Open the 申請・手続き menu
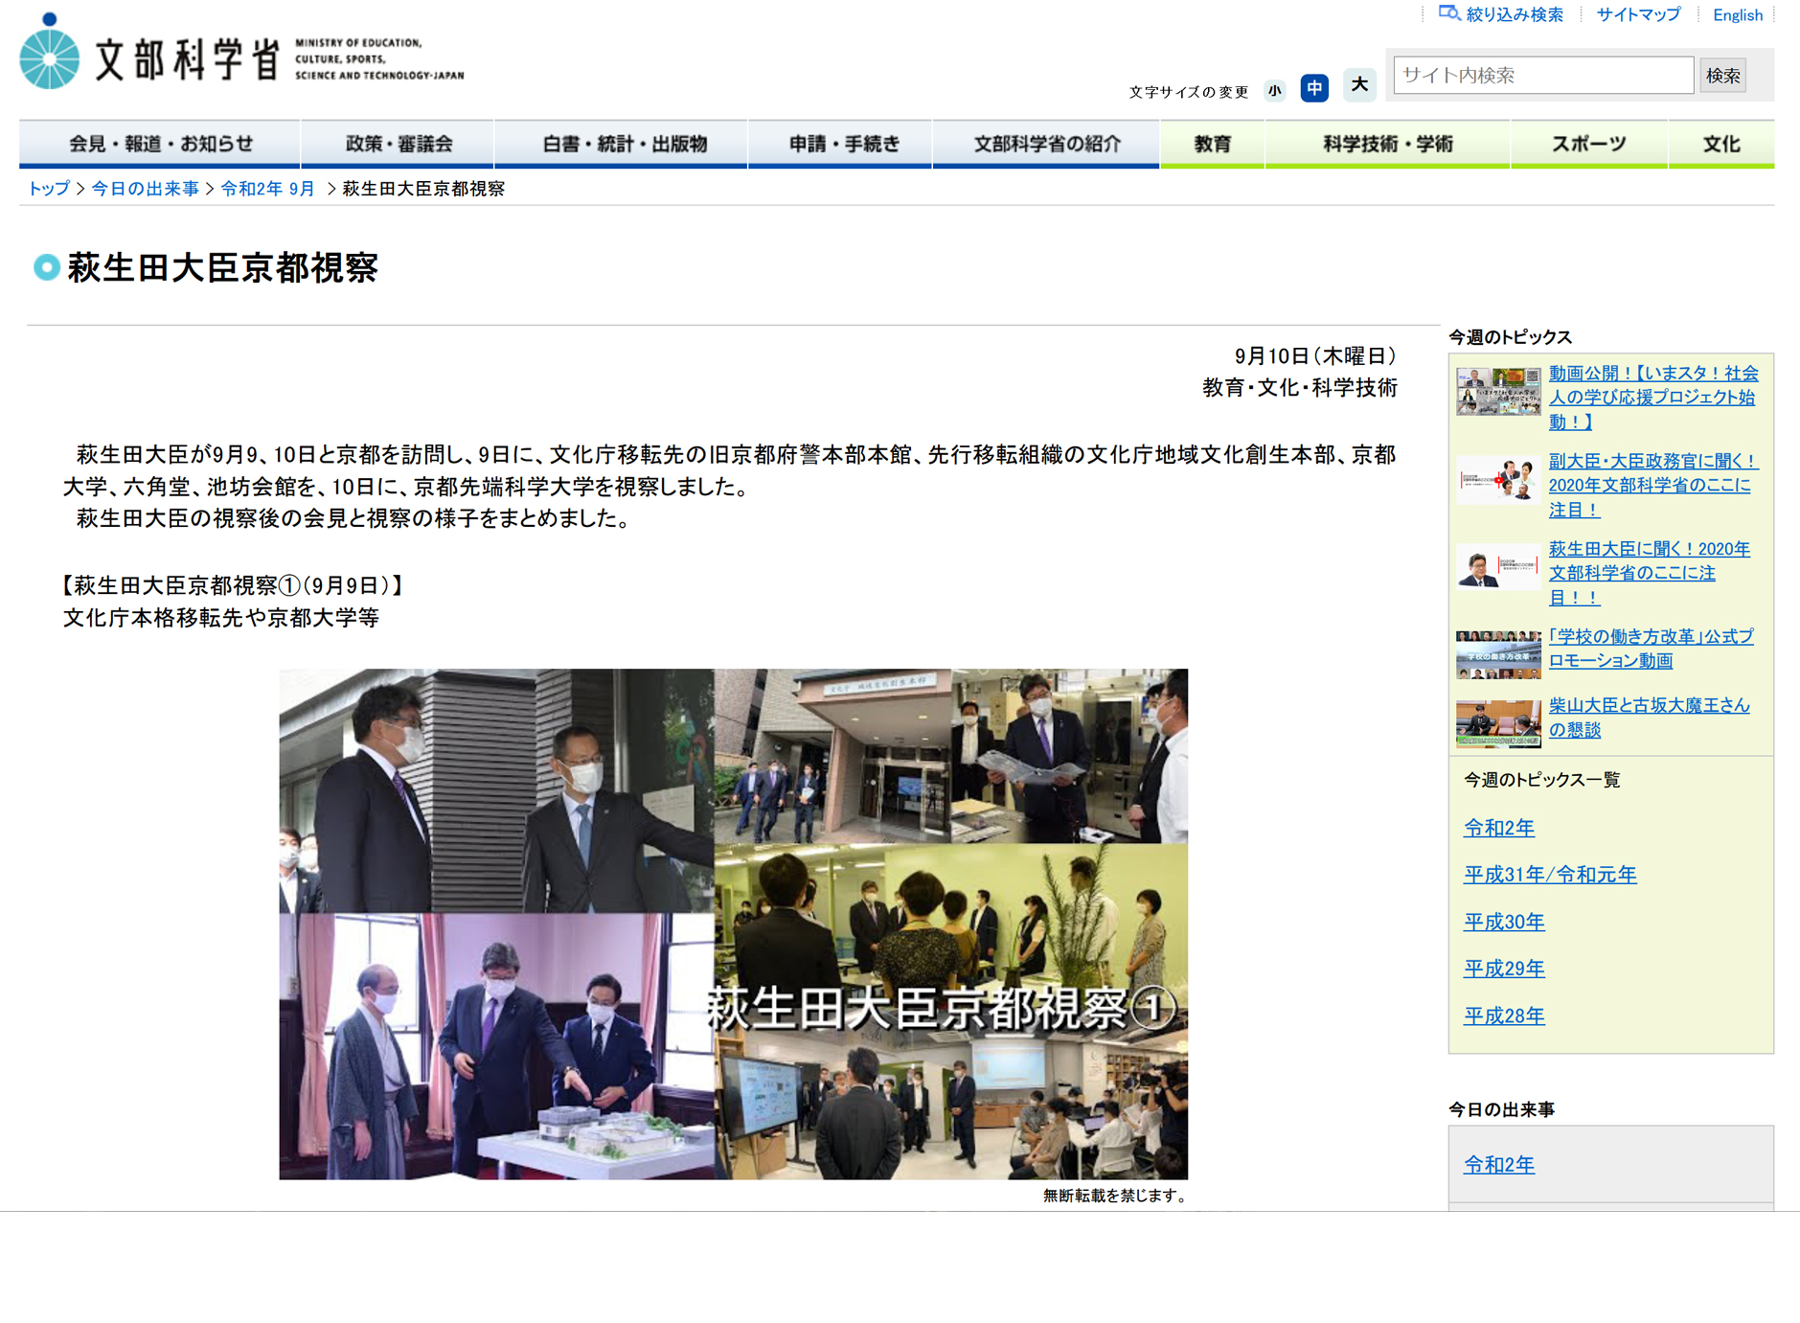 click(x=841, y=144)
